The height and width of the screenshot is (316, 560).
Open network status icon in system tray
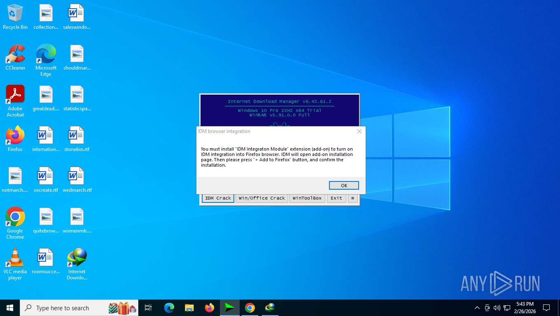(x=507, y=308)
